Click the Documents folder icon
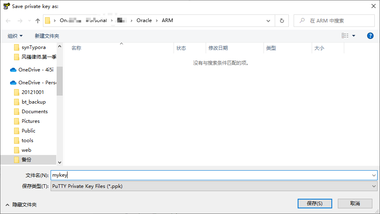The height and width of the screenshot is (214, 380). tap(16, 112)
